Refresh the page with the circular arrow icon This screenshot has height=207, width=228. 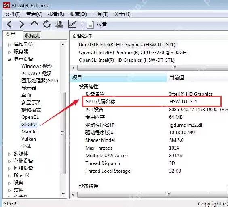click(x=47, y=24)
